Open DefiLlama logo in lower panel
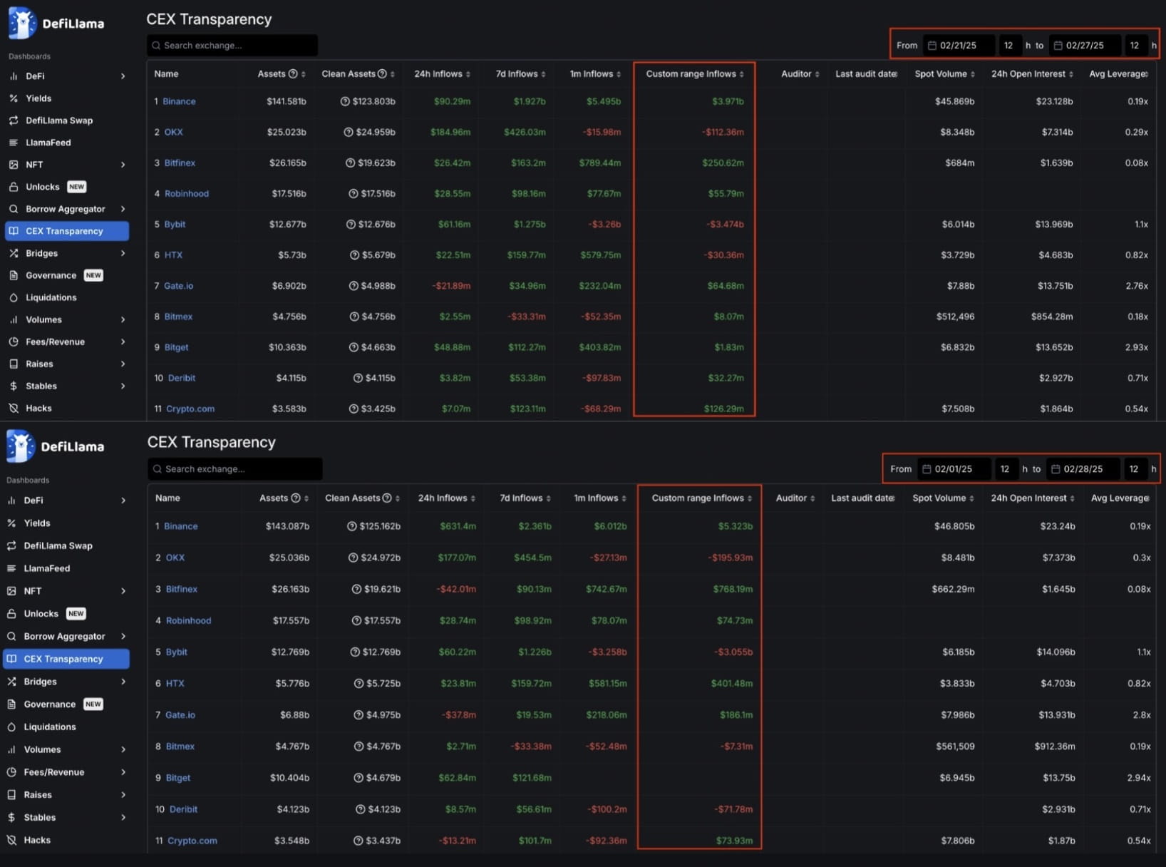Screen dimensions: 1166x867 tap(56, 446)
